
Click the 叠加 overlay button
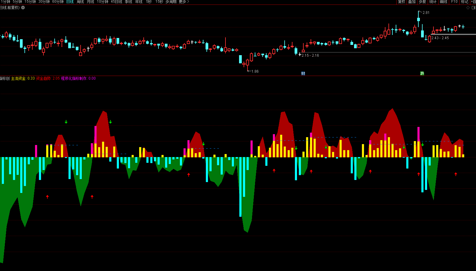tap(412, 2)
